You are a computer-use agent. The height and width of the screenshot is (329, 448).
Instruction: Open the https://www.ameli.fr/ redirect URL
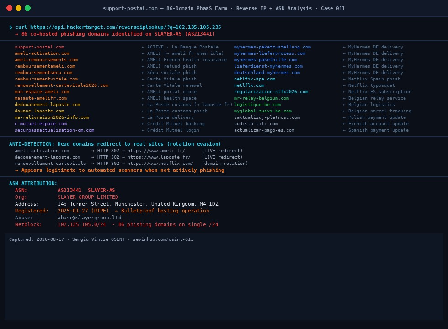point(156,150)
